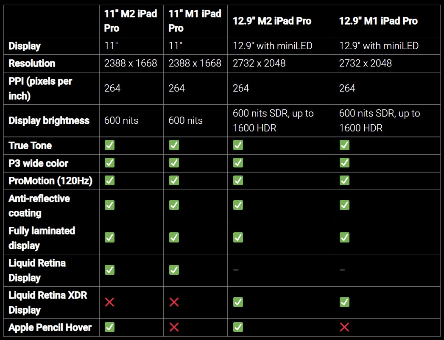The width and height of the screenshot is (444, 340).
Task: Click the Liquid Retina XDR red X for 11" M1
Action: (x=174, y=302)
